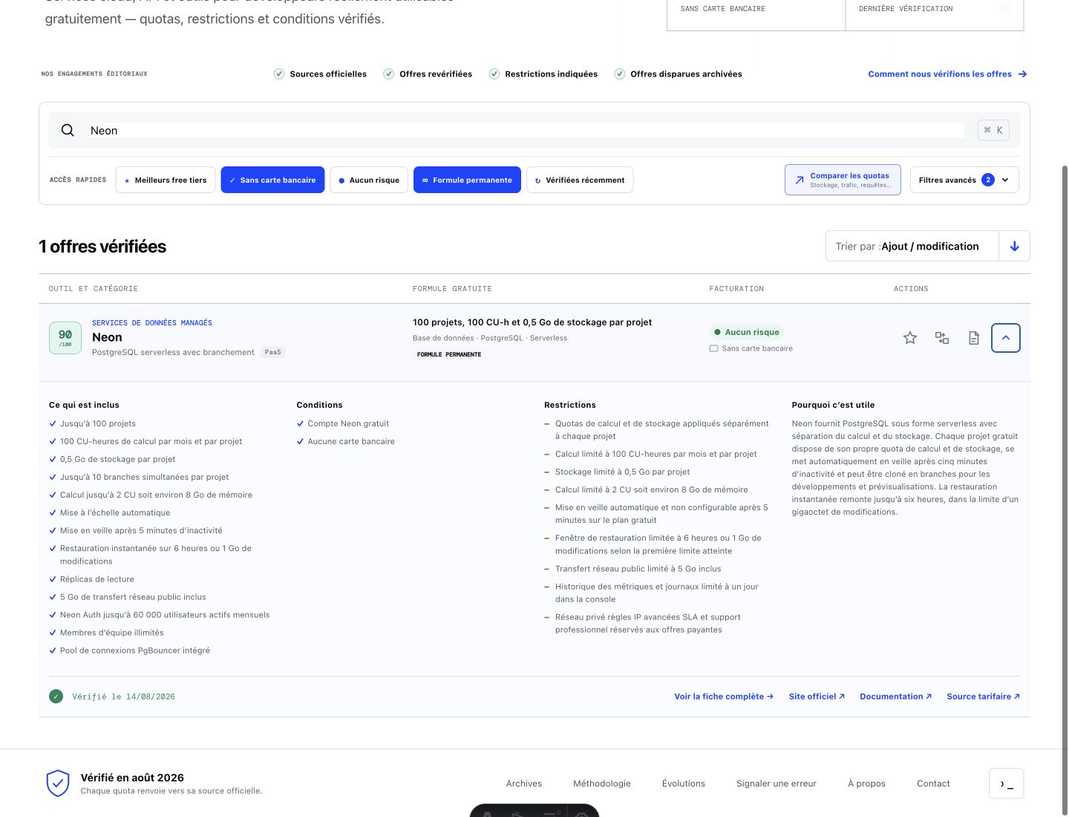Click the search field containing Neon

[526, 130]
